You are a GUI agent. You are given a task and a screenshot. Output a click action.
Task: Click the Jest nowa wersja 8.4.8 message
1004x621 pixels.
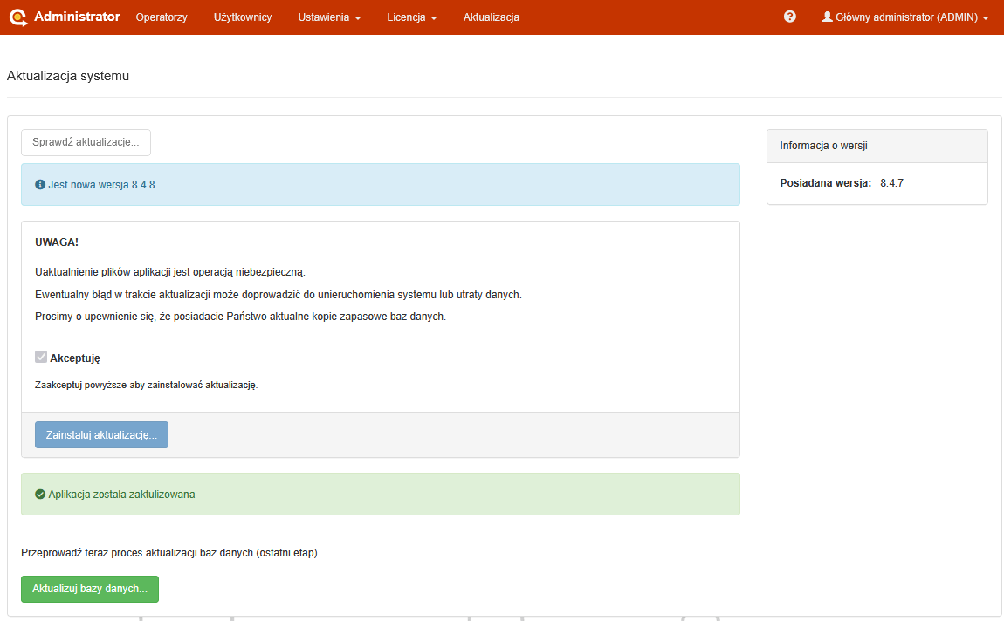click(101, 185)
